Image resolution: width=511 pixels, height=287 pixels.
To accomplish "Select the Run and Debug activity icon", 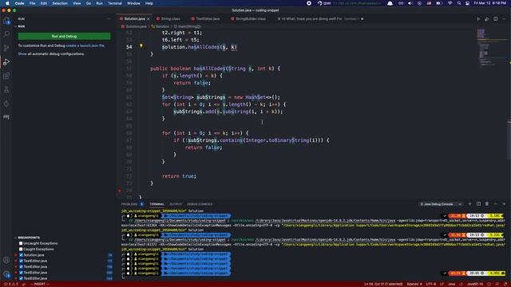I will 6,62.
